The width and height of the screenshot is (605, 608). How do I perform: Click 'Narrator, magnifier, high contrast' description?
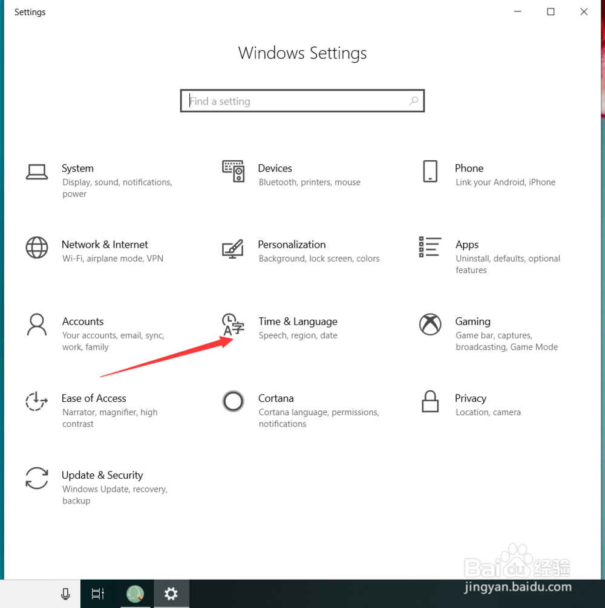click(x=110, y=418)
